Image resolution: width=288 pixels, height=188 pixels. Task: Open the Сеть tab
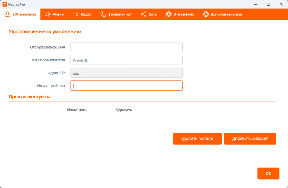coord(152,15)
